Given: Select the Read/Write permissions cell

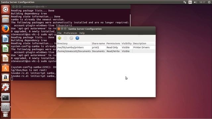Looking at the screenshot, I should [x=113, y=51].
